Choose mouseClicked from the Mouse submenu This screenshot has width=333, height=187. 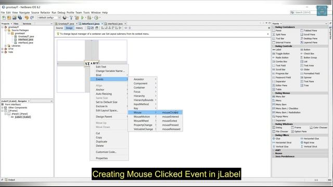170,113
